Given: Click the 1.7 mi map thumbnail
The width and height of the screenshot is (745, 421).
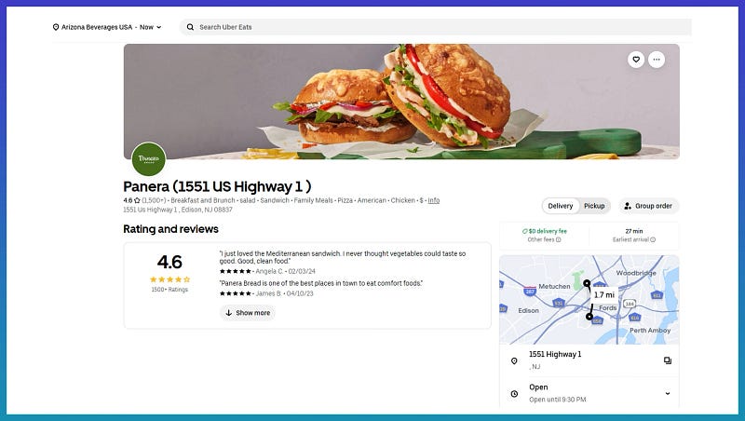Looking at the screenshot, I should (x=589, y=299).
